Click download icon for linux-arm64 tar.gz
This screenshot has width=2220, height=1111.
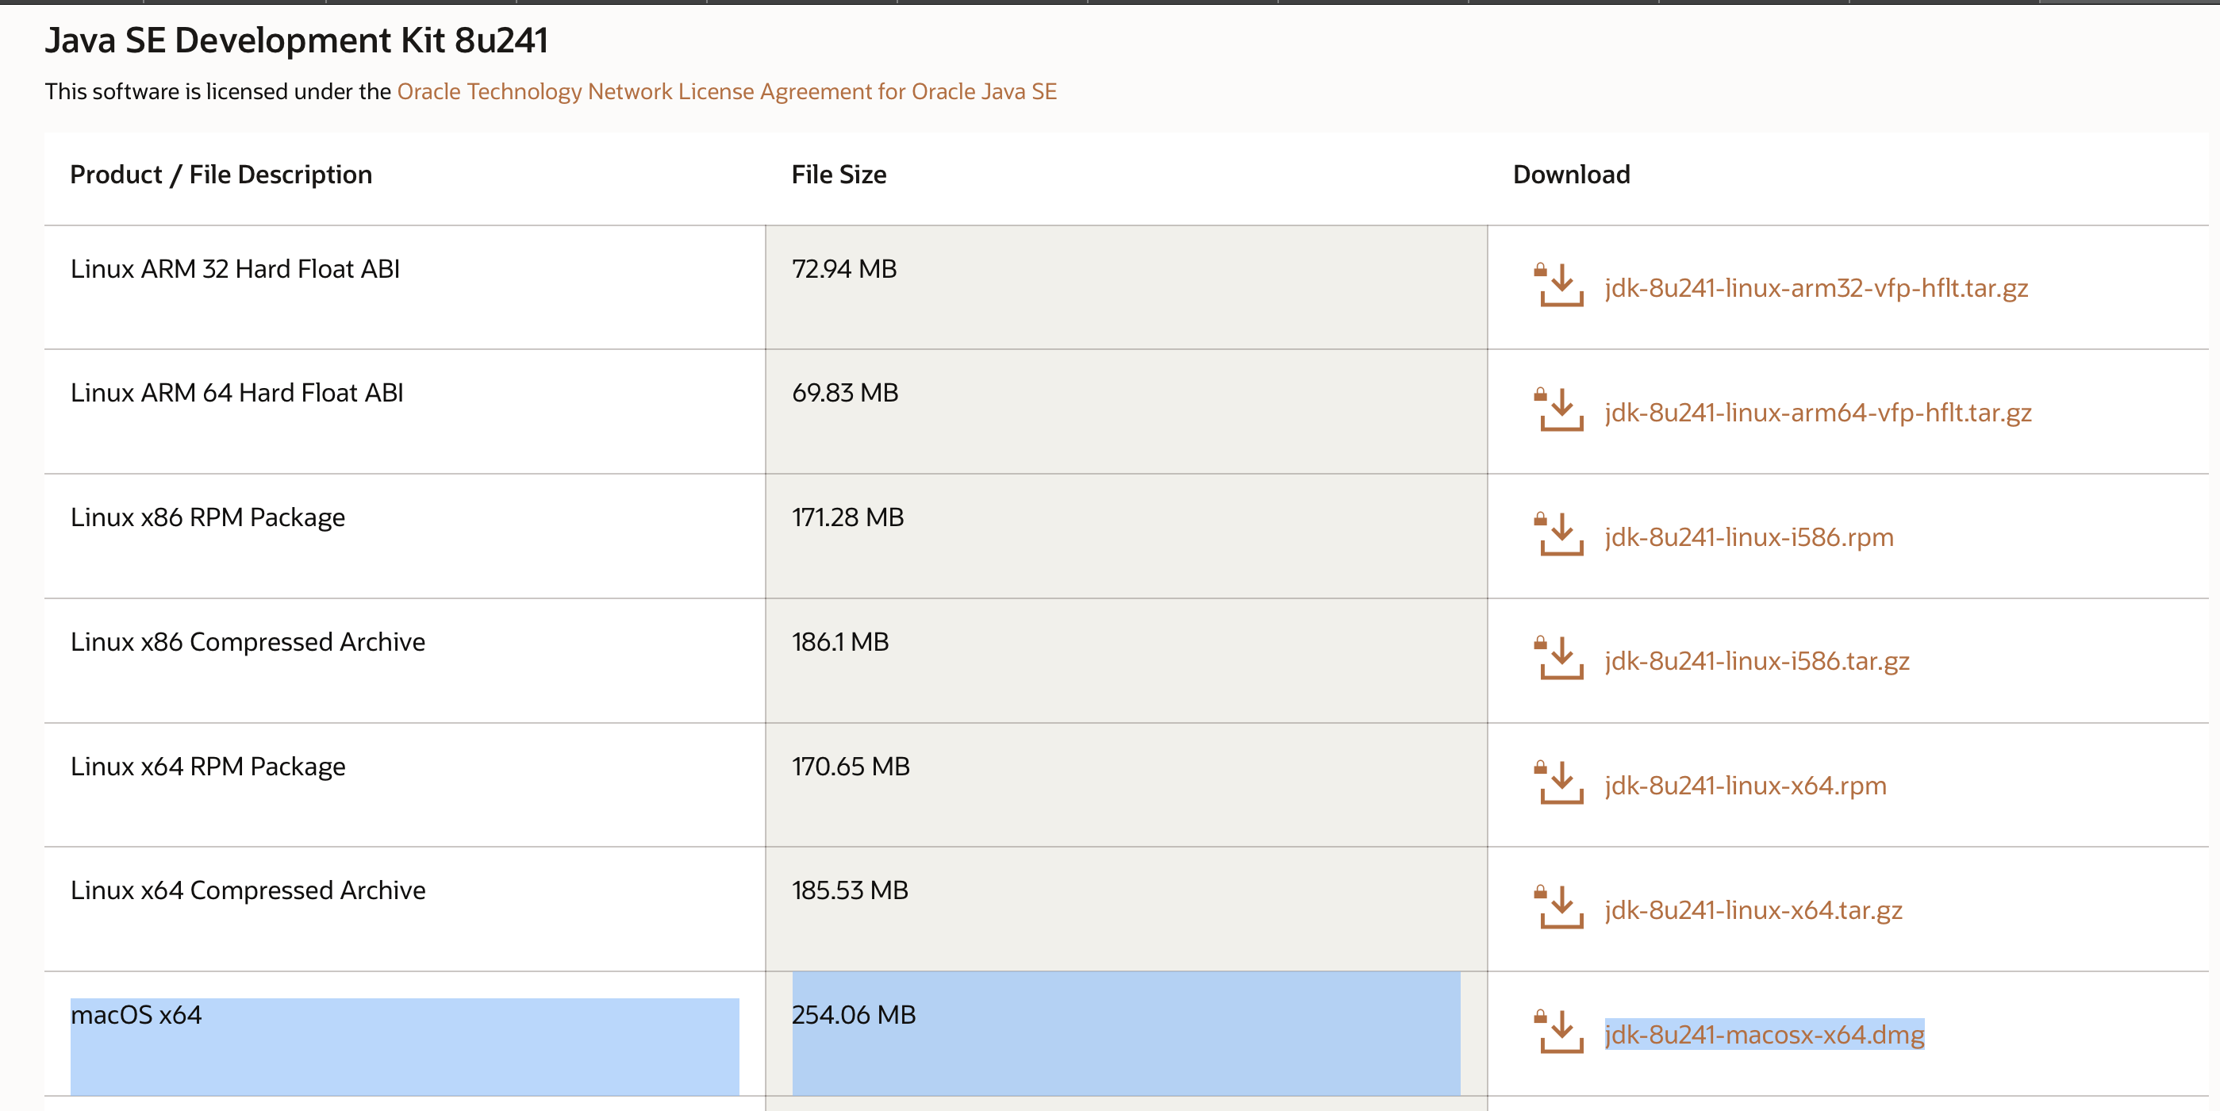click(1560, 410)
